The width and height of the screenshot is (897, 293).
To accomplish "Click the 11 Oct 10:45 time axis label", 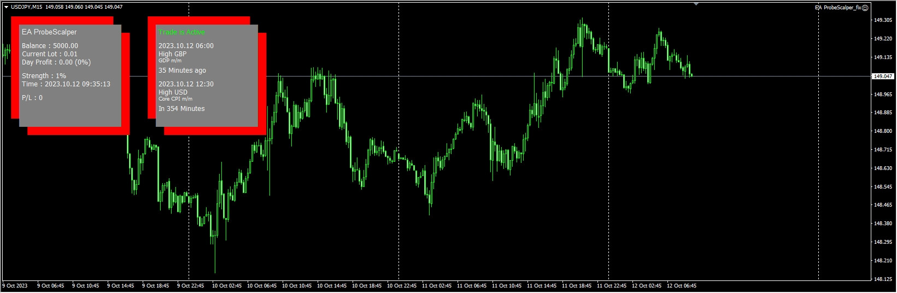I will coord(507,286).
